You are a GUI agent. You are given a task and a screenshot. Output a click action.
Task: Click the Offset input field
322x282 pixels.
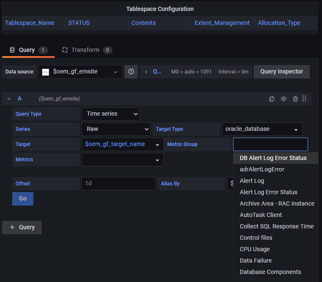coord(118,184)
